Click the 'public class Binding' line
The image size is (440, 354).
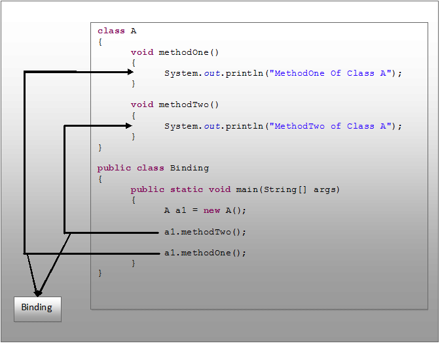point(153,168)
